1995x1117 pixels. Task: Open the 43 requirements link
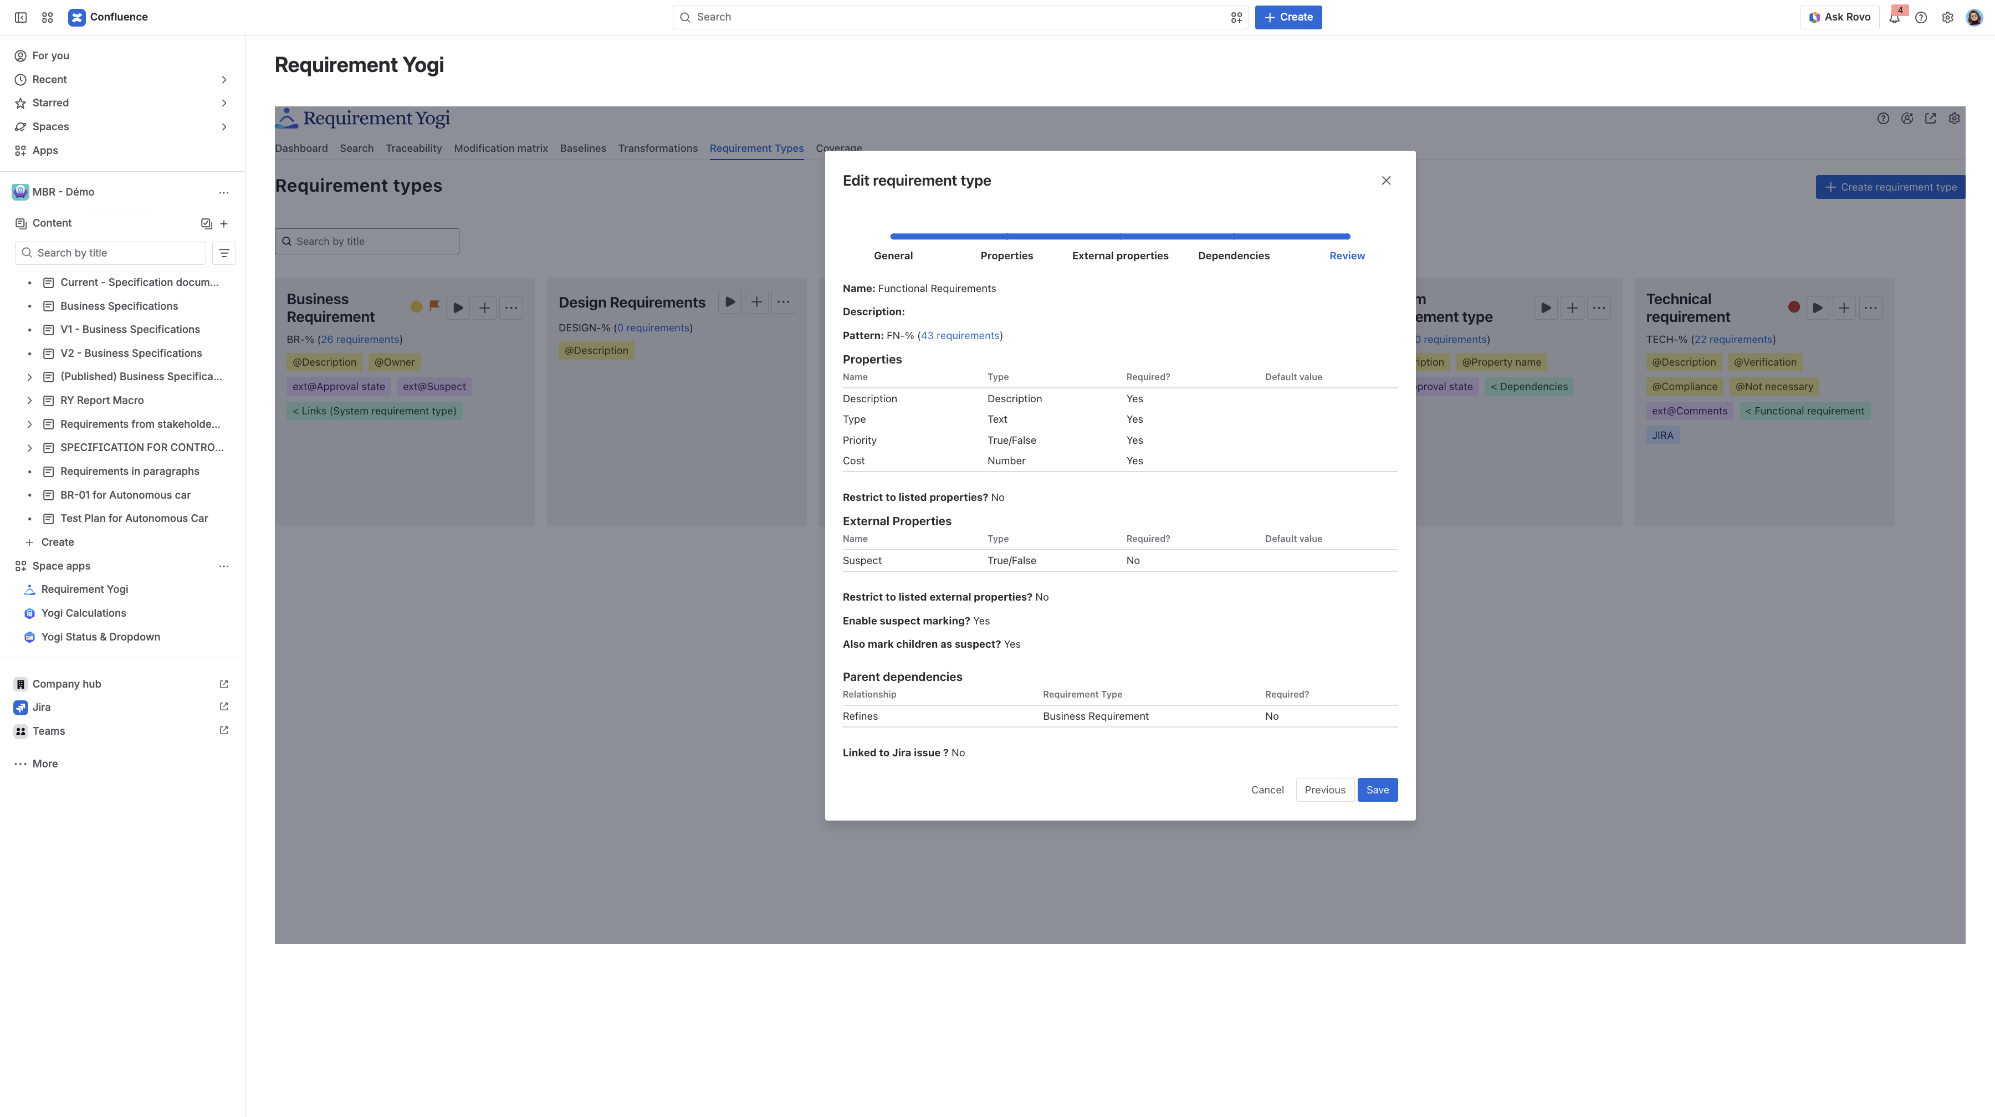960,335
